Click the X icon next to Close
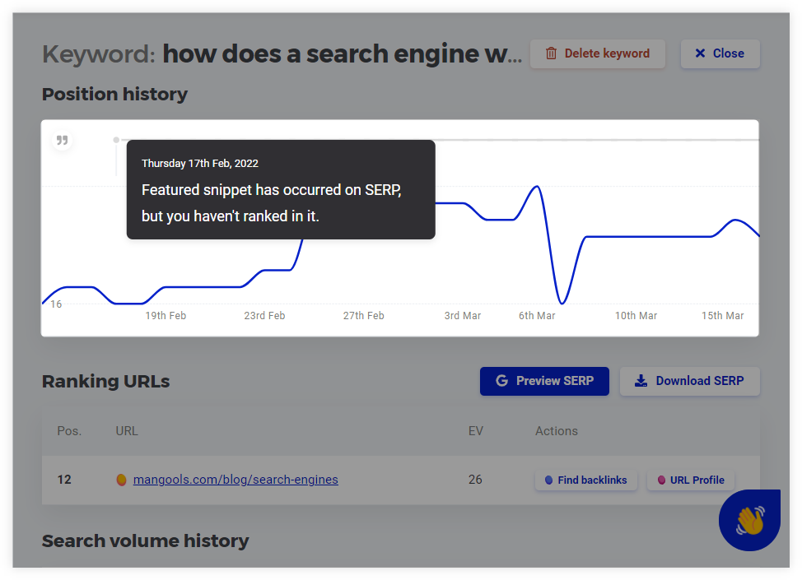This screenshot has height=580, width=802. 700,53
